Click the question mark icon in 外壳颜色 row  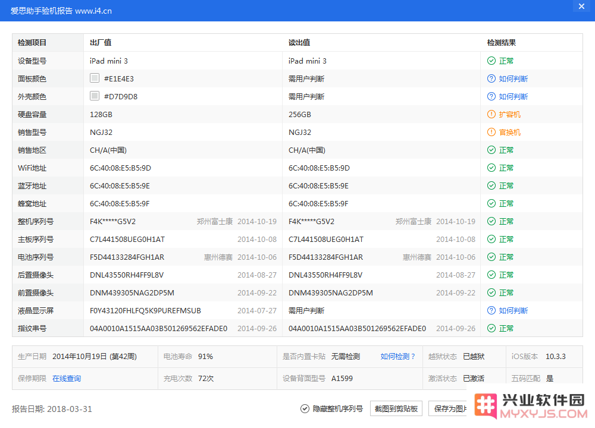tap(491, 96)
